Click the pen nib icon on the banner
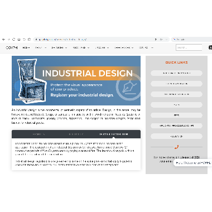Screen dimensions: 212x212 pos(129,86)
